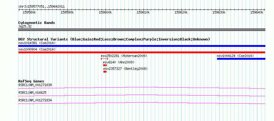Click the ruler's right arrowhead
The image size is (274, 121).
tap(264, 10)
